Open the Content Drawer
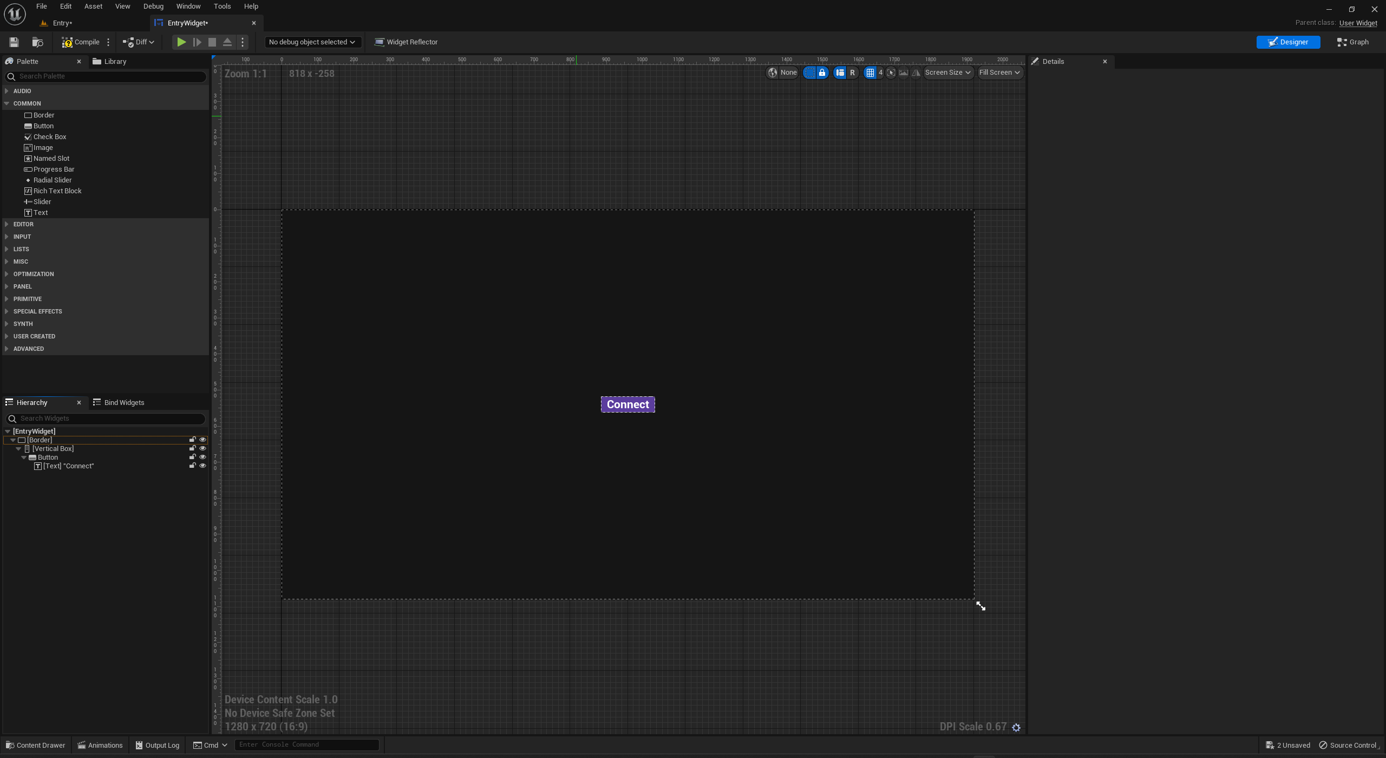 [35, 745]
